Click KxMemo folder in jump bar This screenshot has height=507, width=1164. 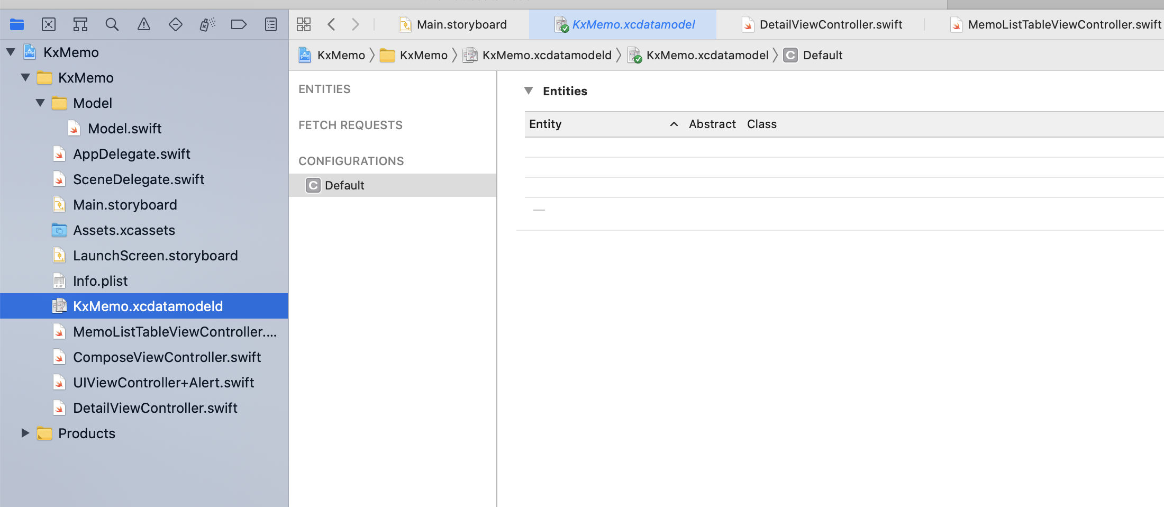[414, 55]
